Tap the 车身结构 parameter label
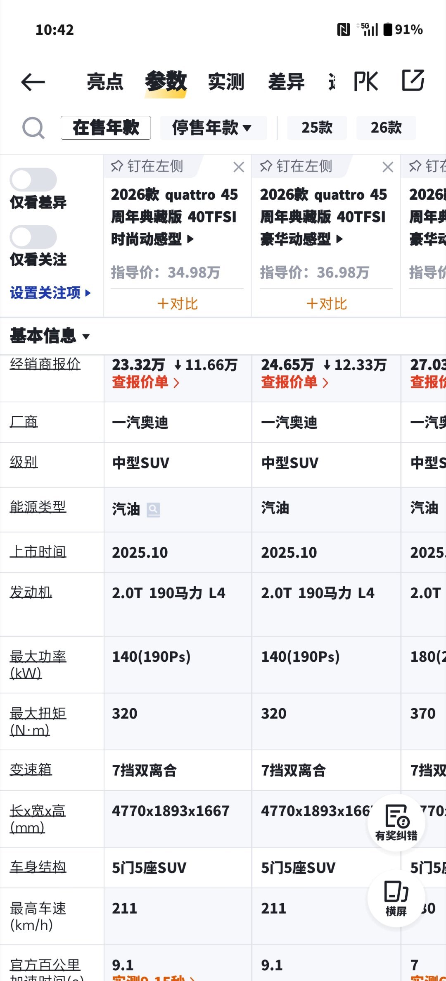 click(38, 866)
